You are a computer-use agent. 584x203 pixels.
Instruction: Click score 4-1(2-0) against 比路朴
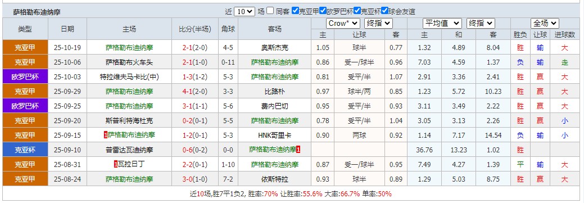tap(195, 92)
